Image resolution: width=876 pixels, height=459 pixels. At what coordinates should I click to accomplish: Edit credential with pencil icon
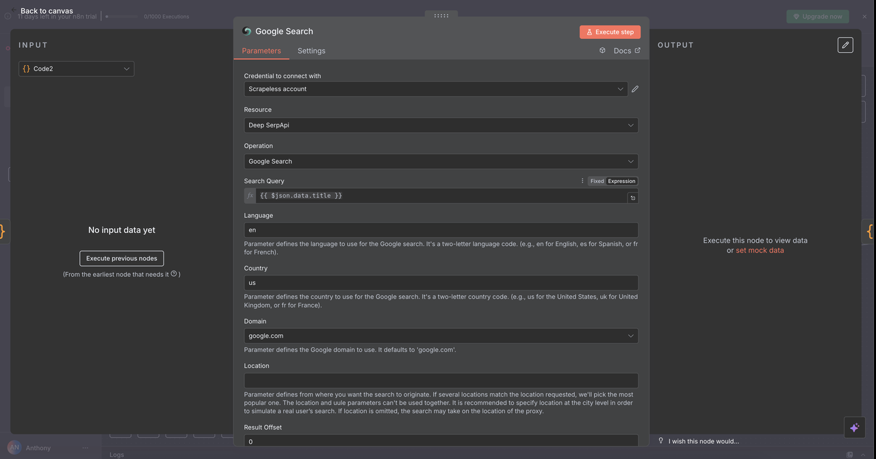click(635, 89)
